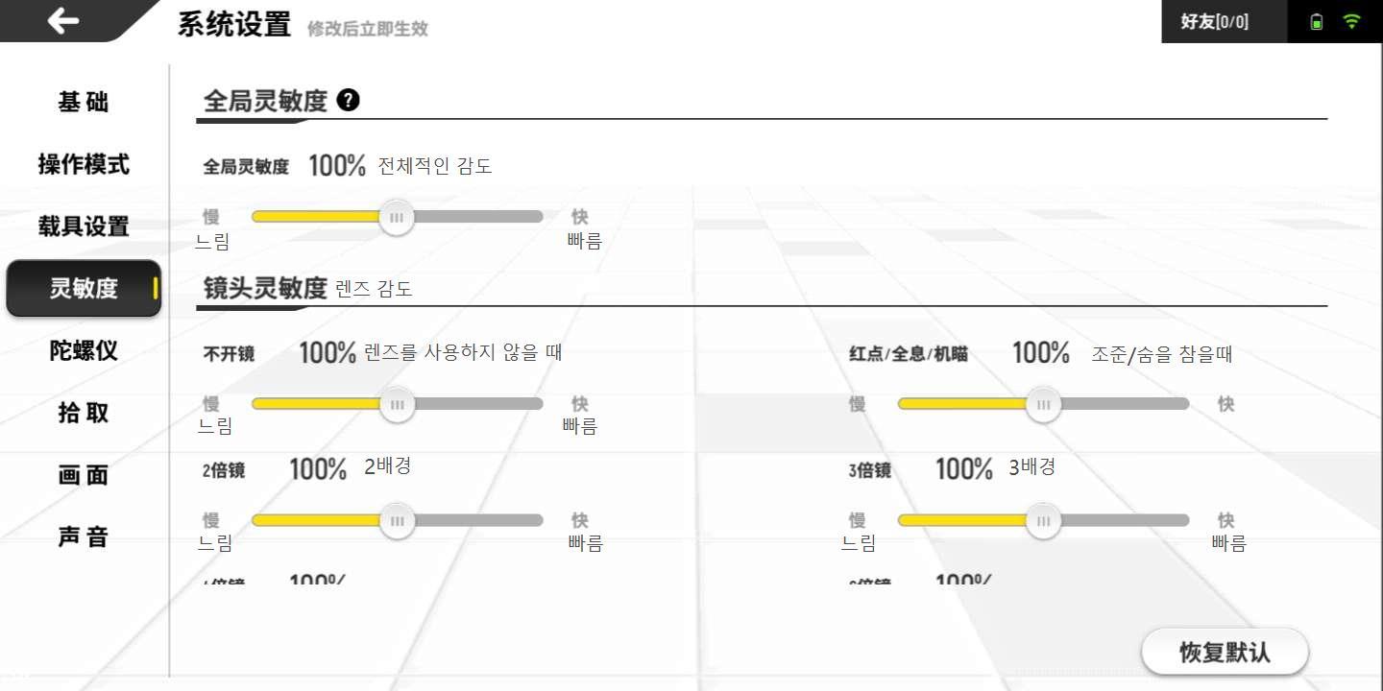Switch to the 拾取 pickup tab
Image resolution: width=1383 pixels, height=691 pixels.
coord(84,413)
